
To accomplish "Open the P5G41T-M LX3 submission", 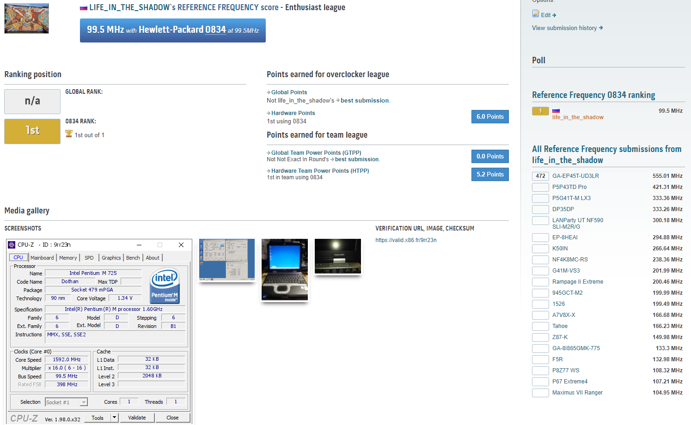I will pos(571,198).
